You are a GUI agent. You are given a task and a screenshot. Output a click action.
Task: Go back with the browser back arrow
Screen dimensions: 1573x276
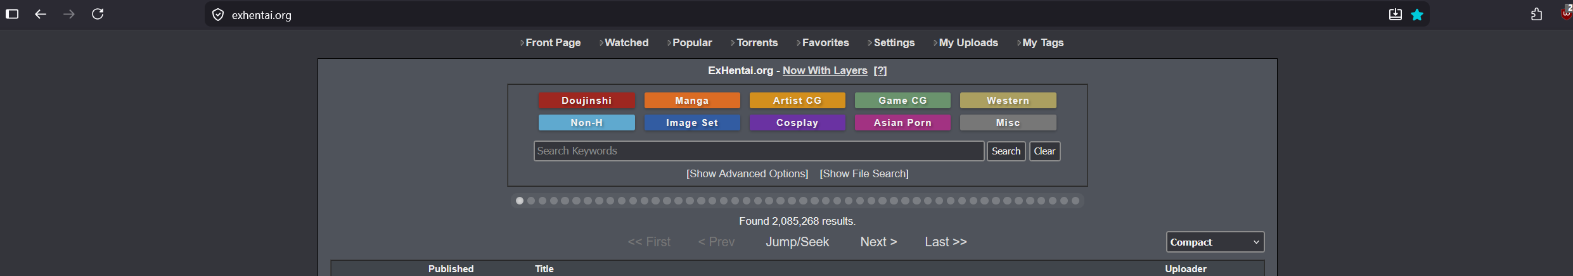coord(41,14)
